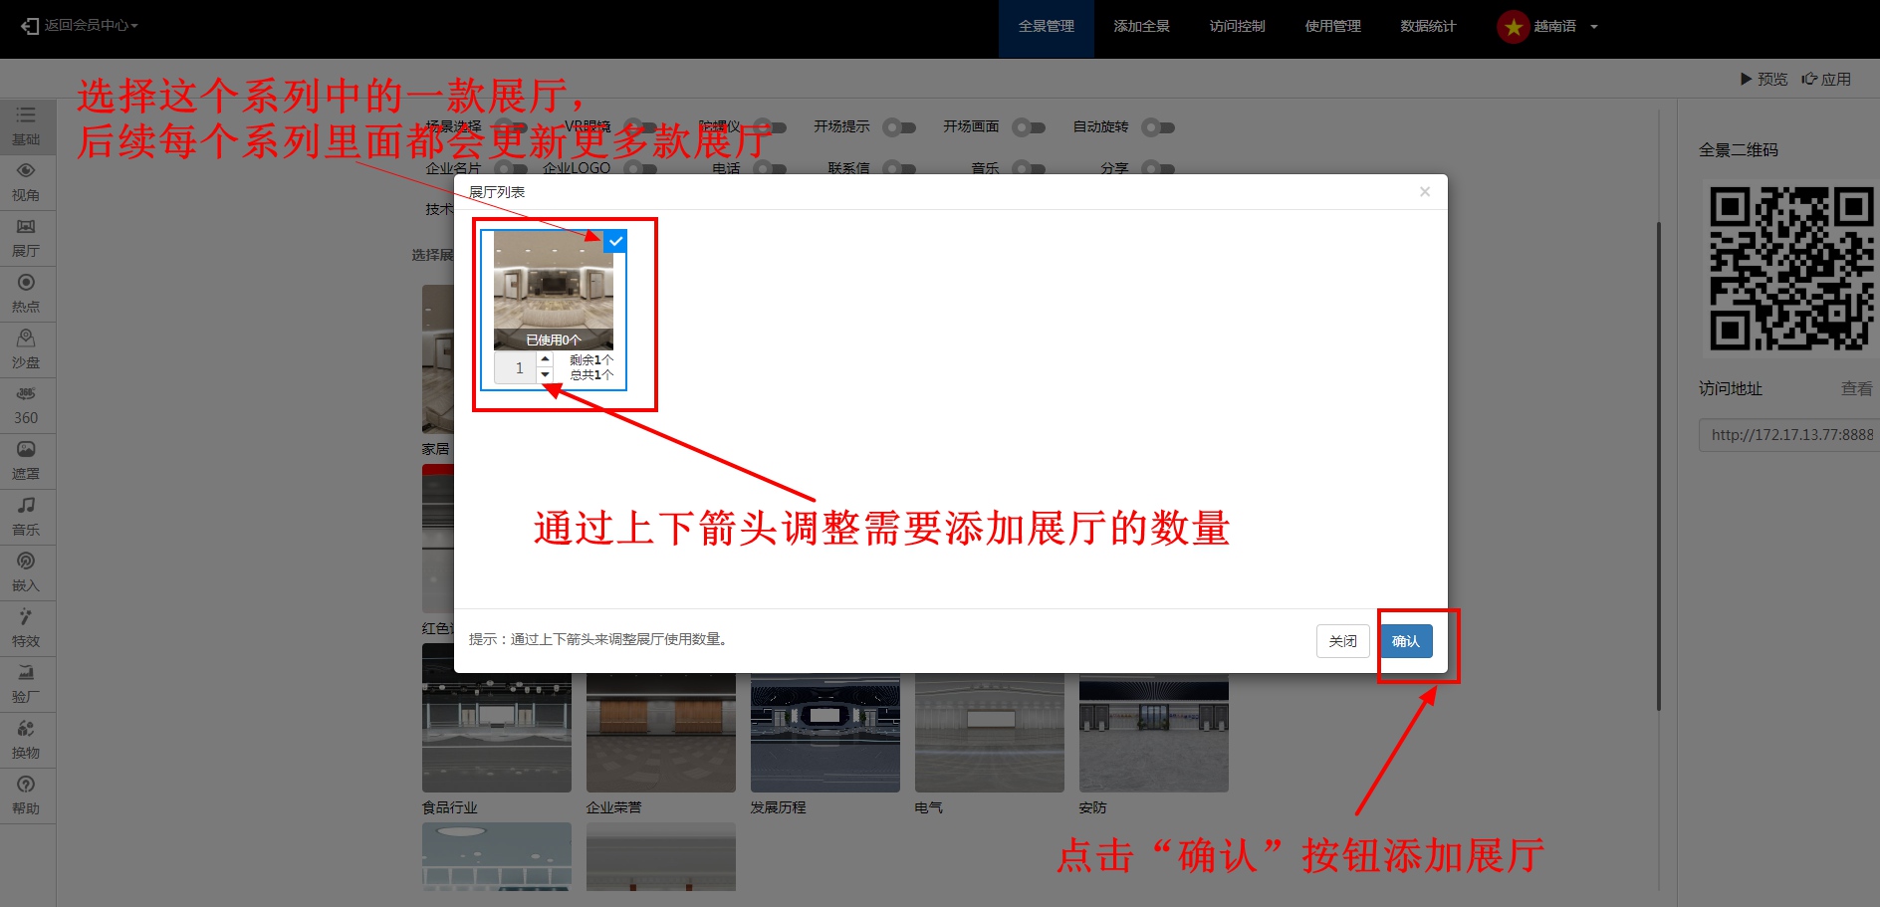Click the 确认 confirm button
The image size is (1880, 907).
click(x=1405, y=641)
